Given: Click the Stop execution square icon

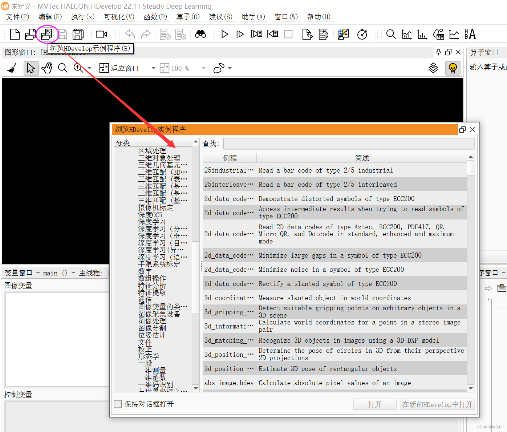Looking at the screenshot, I should [x=288, y=34].
